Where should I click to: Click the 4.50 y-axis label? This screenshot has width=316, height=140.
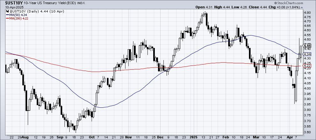click(307, 40)
